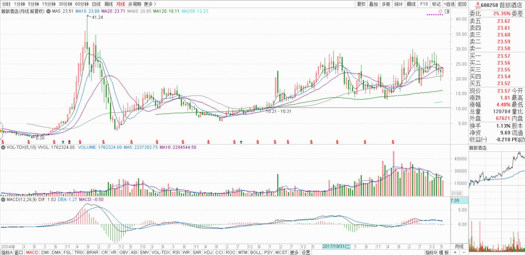The image size is (525, 255).
Task: Click the 叠加 overlay button
Action: click(374, 4)
